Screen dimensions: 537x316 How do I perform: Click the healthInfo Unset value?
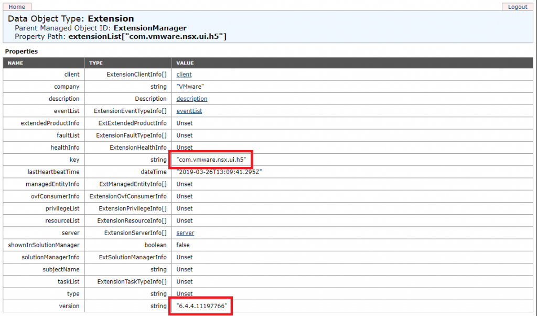[185, 147]
